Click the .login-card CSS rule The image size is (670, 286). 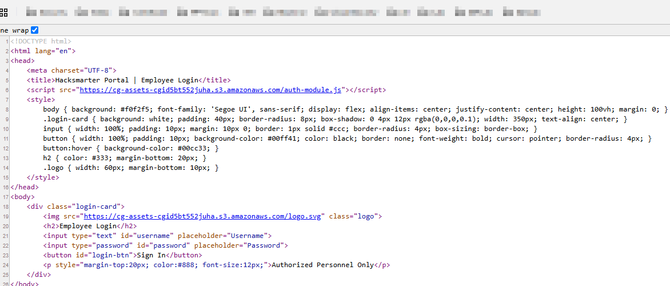click(335, 119)
